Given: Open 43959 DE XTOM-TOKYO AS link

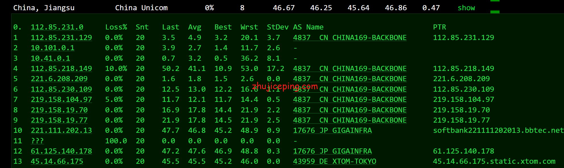Looking at the screenshot, I should click(x=335, y=161).
